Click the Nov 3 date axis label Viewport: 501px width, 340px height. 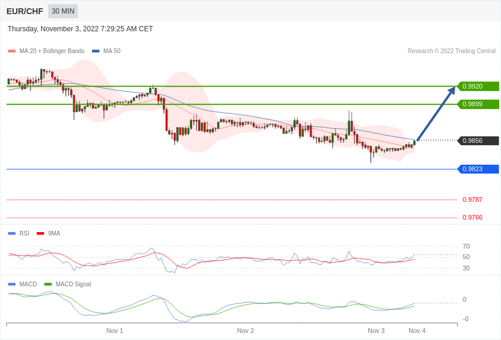pyautogui.click(x=376, y=331)
